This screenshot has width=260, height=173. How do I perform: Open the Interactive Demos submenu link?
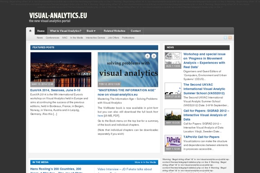click(95, 38)
